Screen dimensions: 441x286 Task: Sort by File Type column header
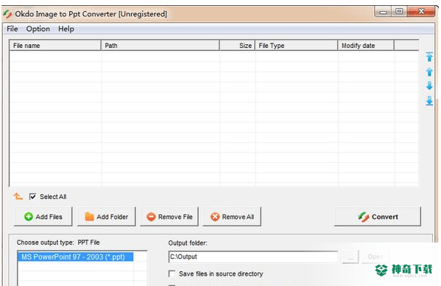296,46
